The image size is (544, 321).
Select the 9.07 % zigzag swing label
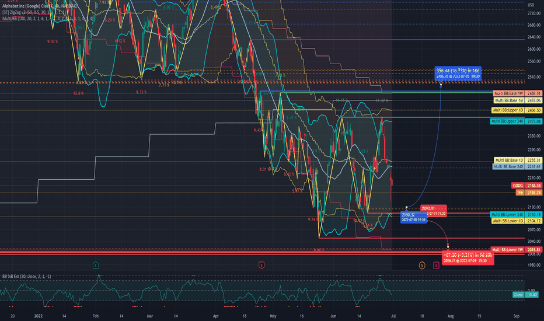coord(53,41)
